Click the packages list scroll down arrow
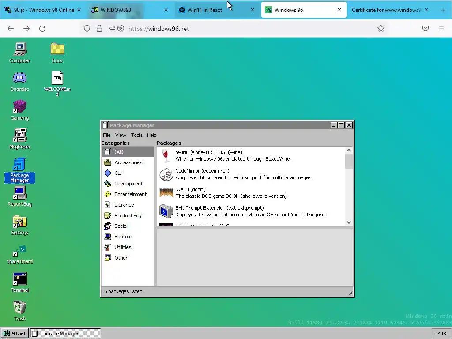This screenshot has height=339, width=452. pos(349,222)
